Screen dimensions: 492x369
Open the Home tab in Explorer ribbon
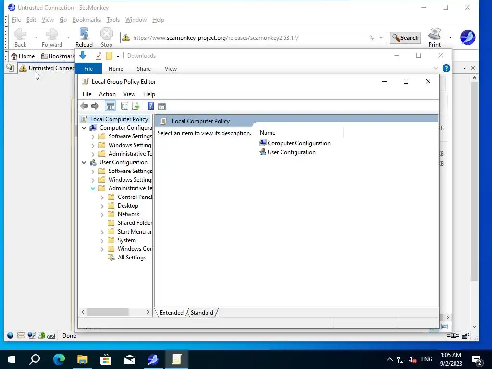click(x=115, y=69)
